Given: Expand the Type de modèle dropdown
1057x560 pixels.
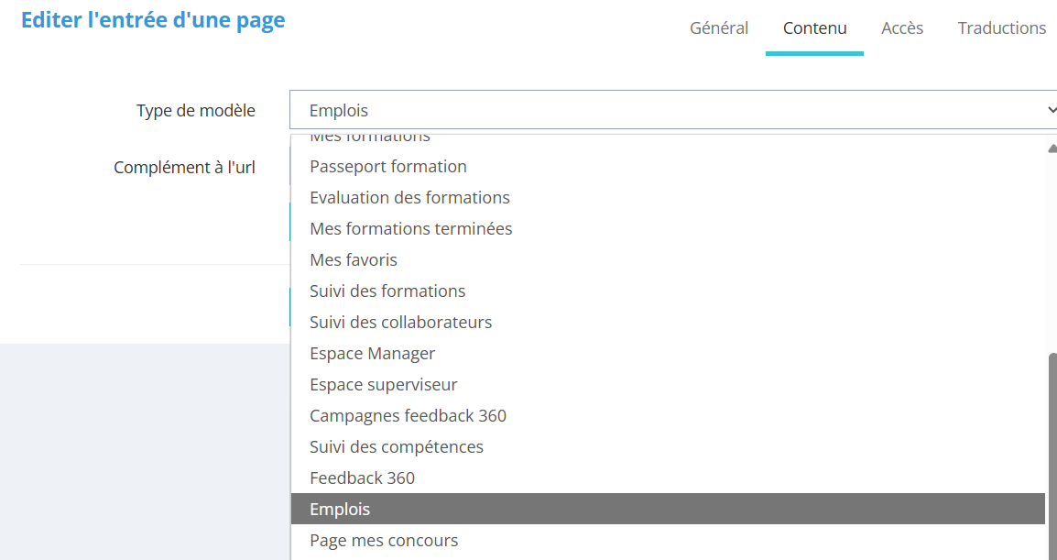Looking at the screenshot, I should pos(673,110).
